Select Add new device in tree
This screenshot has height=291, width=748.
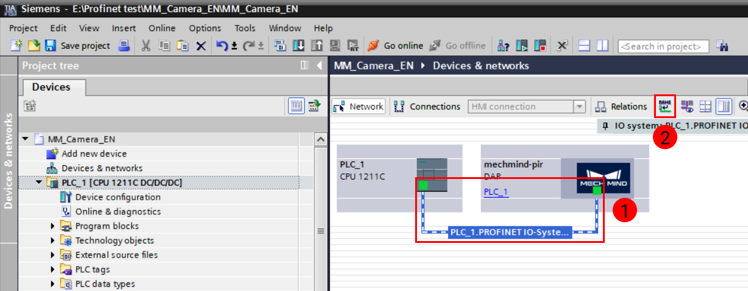pyautogui.click(x=94, y=153)
